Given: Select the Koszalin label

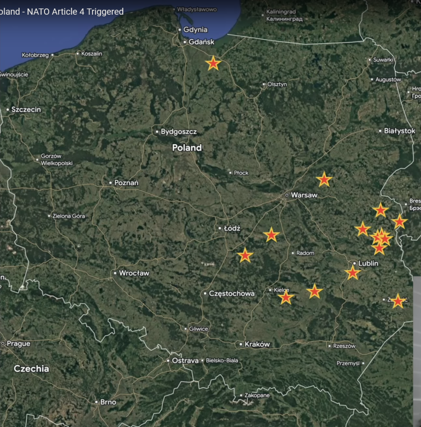Looking at the screenshot, I should click(x=91, y=53).
